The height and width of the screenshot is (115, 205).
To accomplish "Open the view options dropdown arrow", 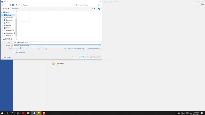I will point(95,9).
